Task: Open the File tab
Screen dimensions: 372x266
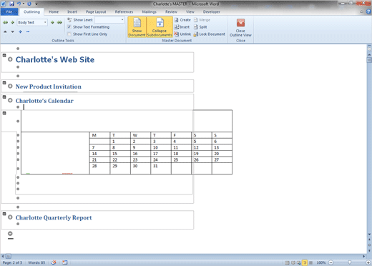Action: (9, 11)
